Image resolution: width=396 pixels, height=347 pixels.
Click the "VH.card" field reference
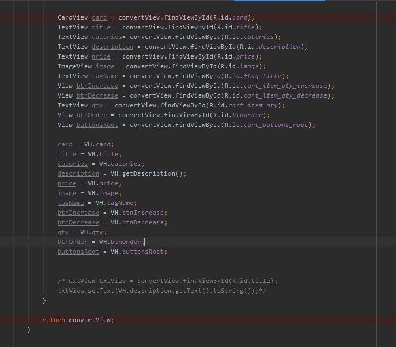coord(97,145)
